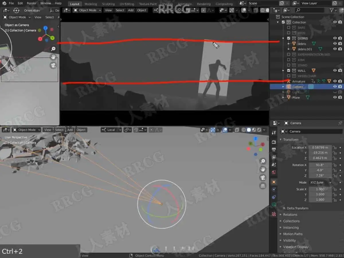The image size is (344, 258).
Task: Expand the WALL collection in outliner
Action: (283, 71)
